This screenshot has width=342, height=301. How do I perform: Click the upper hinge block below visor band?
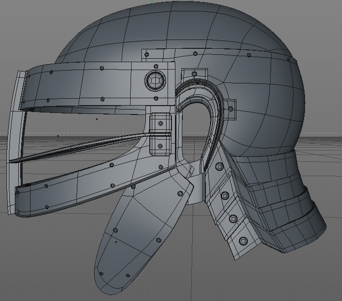[x=160, y=123]
